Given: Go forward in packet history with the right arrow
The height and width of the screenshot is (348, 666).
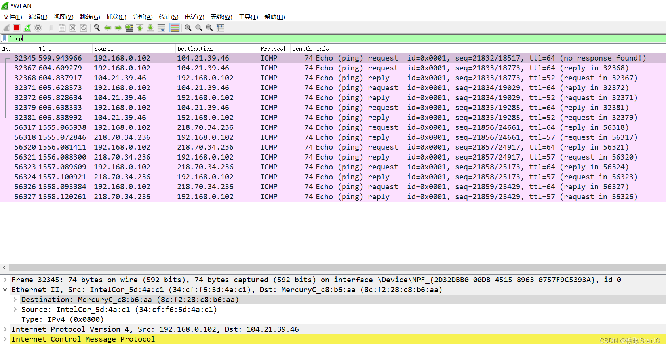Looking at the screenshot, I should point(118,28).
